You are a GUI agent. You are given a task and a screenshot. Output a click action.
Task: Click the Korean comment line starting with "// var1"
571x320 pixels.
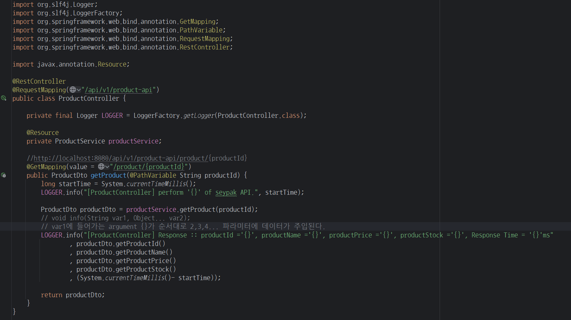[x=183, y=227]
